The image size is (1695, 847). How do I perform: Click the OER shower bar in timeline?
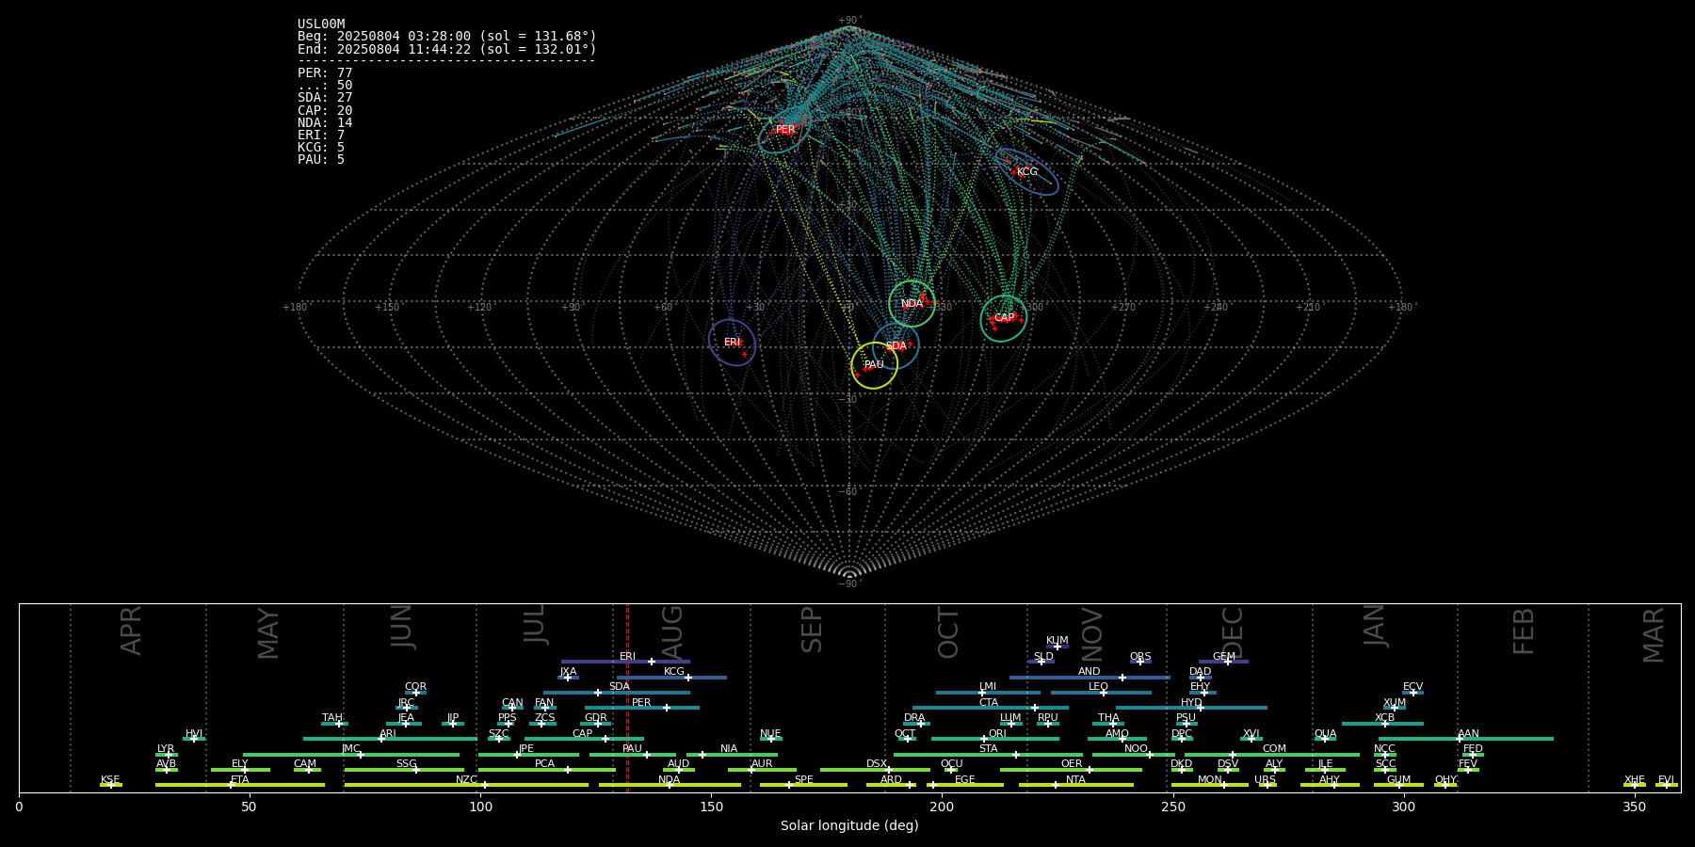(x=1071, y=770)
